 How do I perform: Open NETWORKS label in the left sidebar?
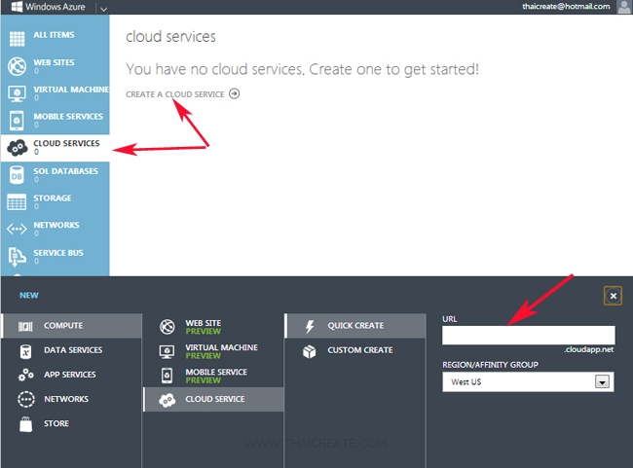[56, 225]
